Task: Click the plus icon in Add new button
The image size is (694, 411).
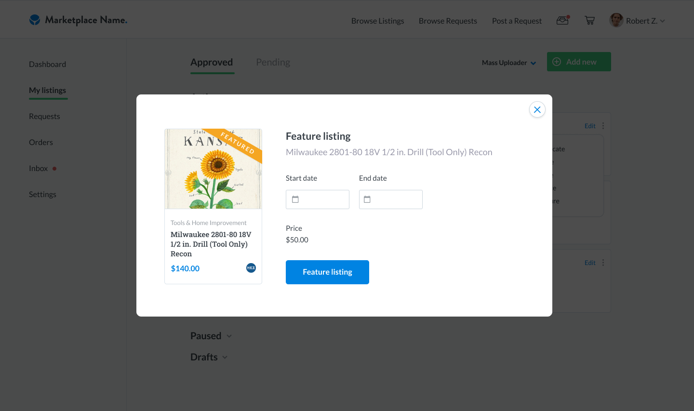Action: coord(557,62)
